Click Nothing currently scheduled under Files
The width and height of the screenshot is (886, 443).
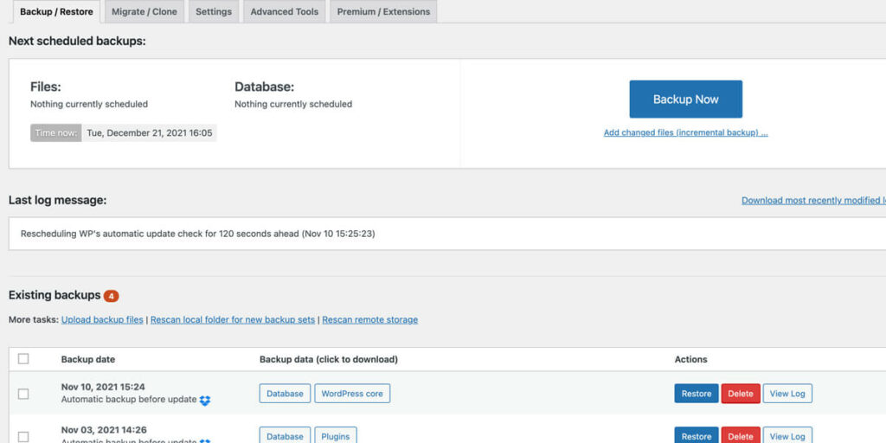point(89,104)
